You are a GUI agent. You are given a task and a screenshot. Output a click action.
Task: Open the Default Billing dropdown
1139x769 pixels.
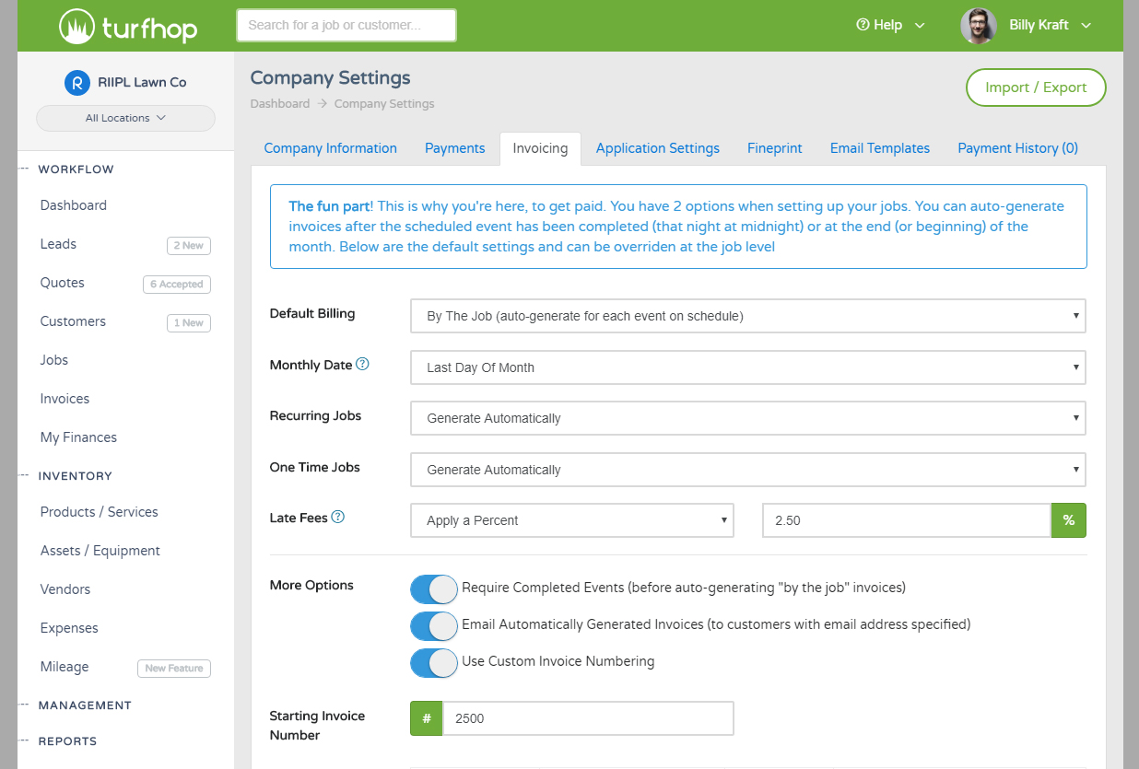point(747,315)
